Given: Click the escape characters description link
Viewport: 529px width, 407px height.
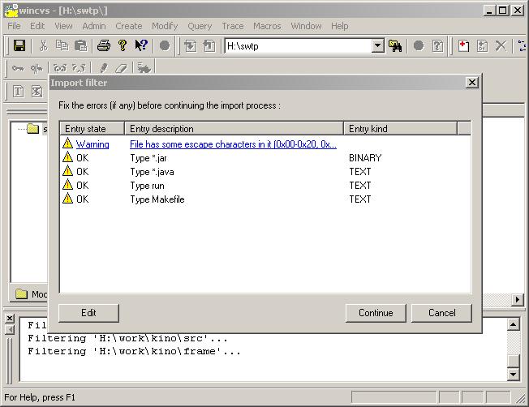Looking at the screenshot, I should pos(233,144).
